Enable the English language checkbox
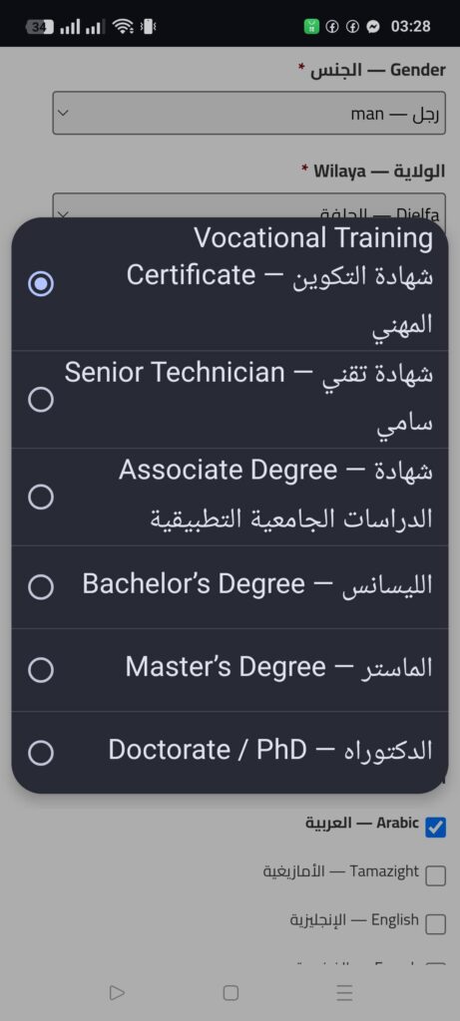This screenshot has width=460, height=1021. (436, 924)
